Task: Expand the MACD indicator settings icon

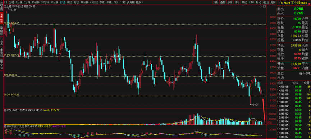Action: coord(5,126)
